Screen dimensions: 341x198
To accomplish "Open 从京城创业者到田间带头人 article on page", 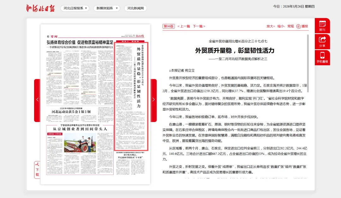I will pos(80,129).
